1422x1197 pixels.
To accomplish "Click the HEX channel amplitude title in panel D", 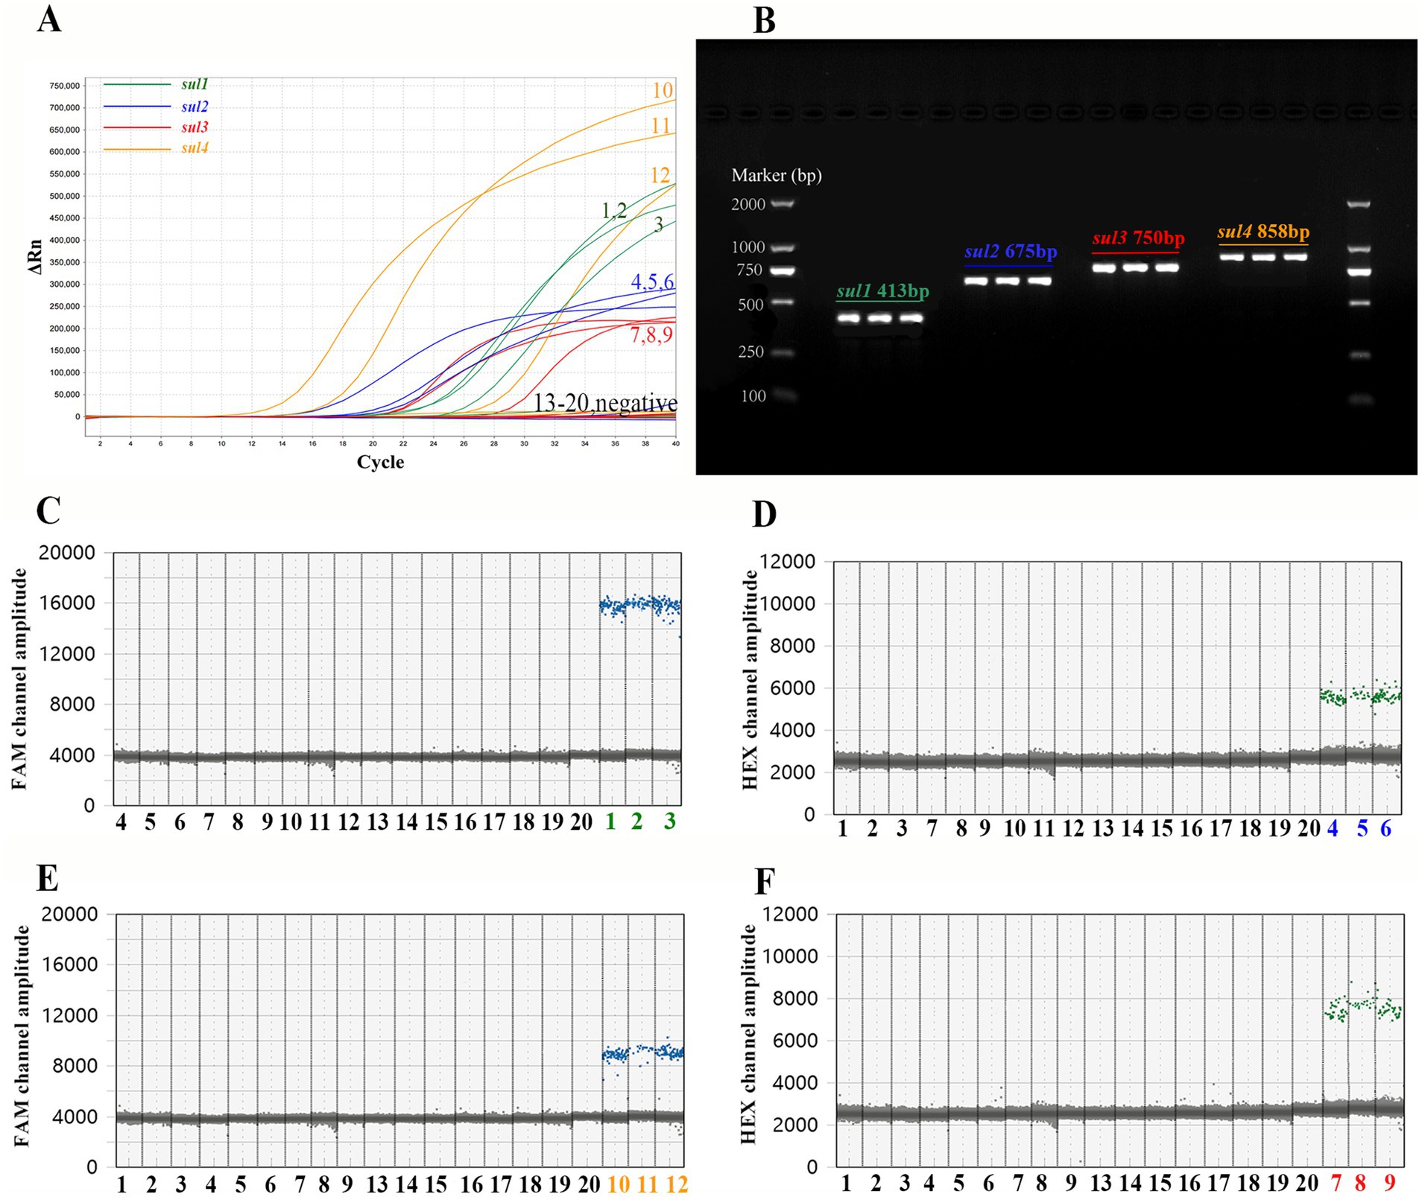I will pos(749,680).
